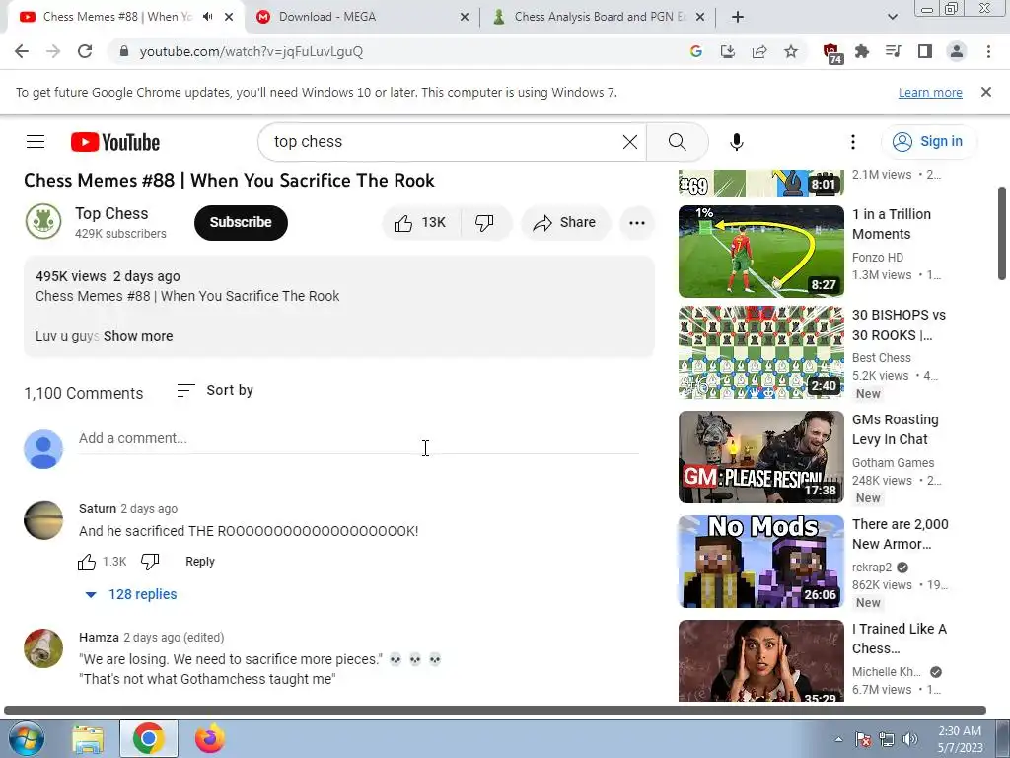Close the Chess Analysis Board tab

(x=700, y=18)
